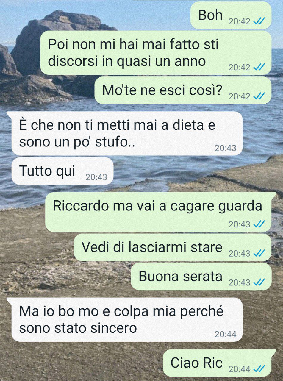This screenshot has height=381, width=283.
Task: Tap the read receipt ticks on 'Boh' message
Action: pos(259,22)
